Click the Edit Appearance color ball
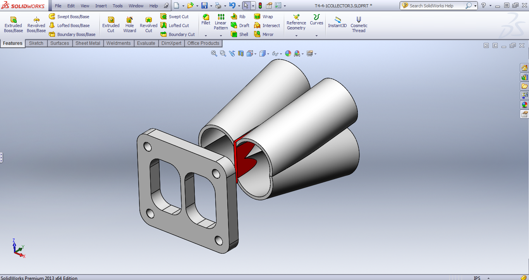The height and width of the screenshot is (280, 529). [288, 54]
